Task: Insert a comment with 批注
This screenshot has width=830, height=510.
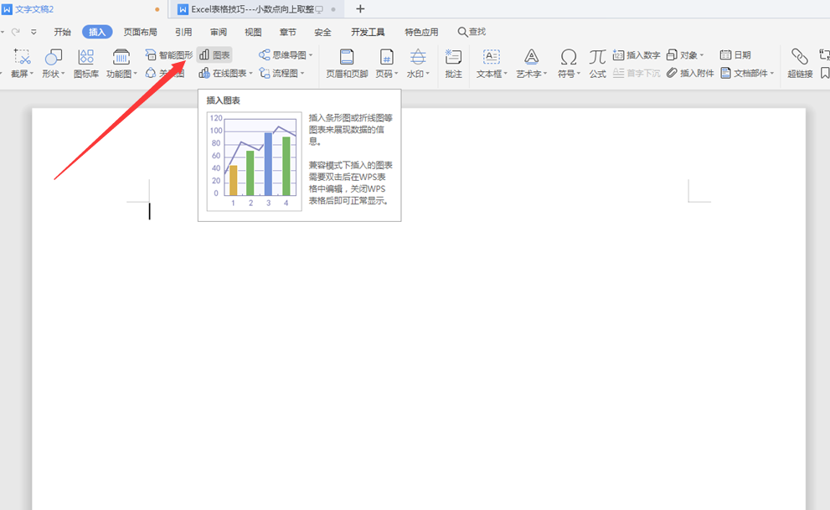Action: (x=454, y=61)
